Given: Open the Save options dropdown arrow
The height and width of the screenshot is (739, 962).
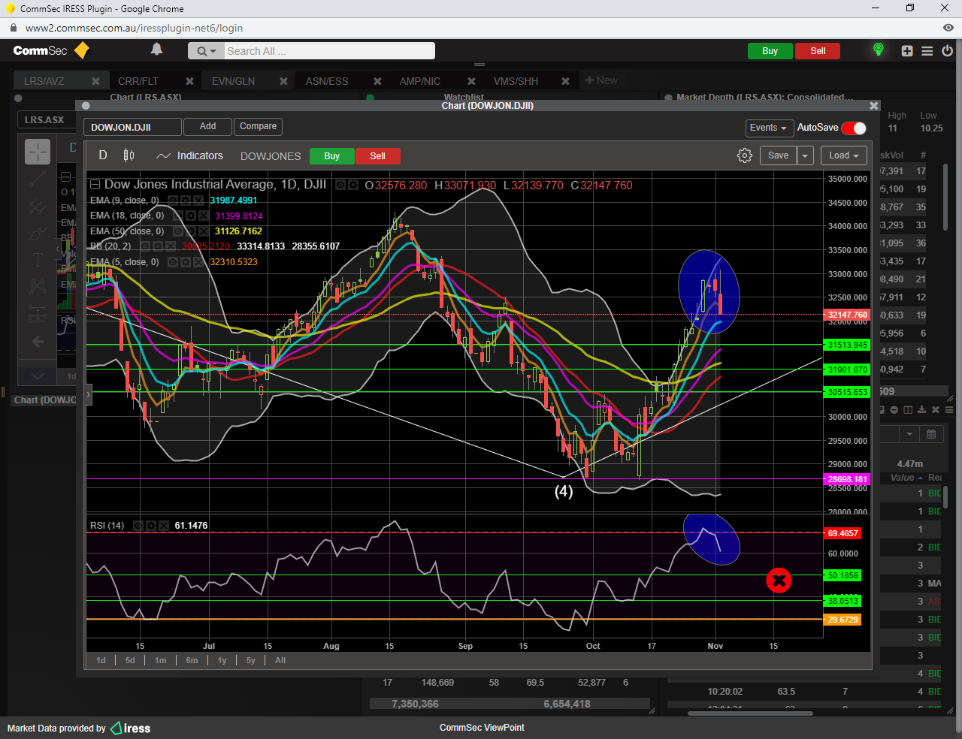Looking at the screenshot, I should pyautogui.click(x=805, y=155).
